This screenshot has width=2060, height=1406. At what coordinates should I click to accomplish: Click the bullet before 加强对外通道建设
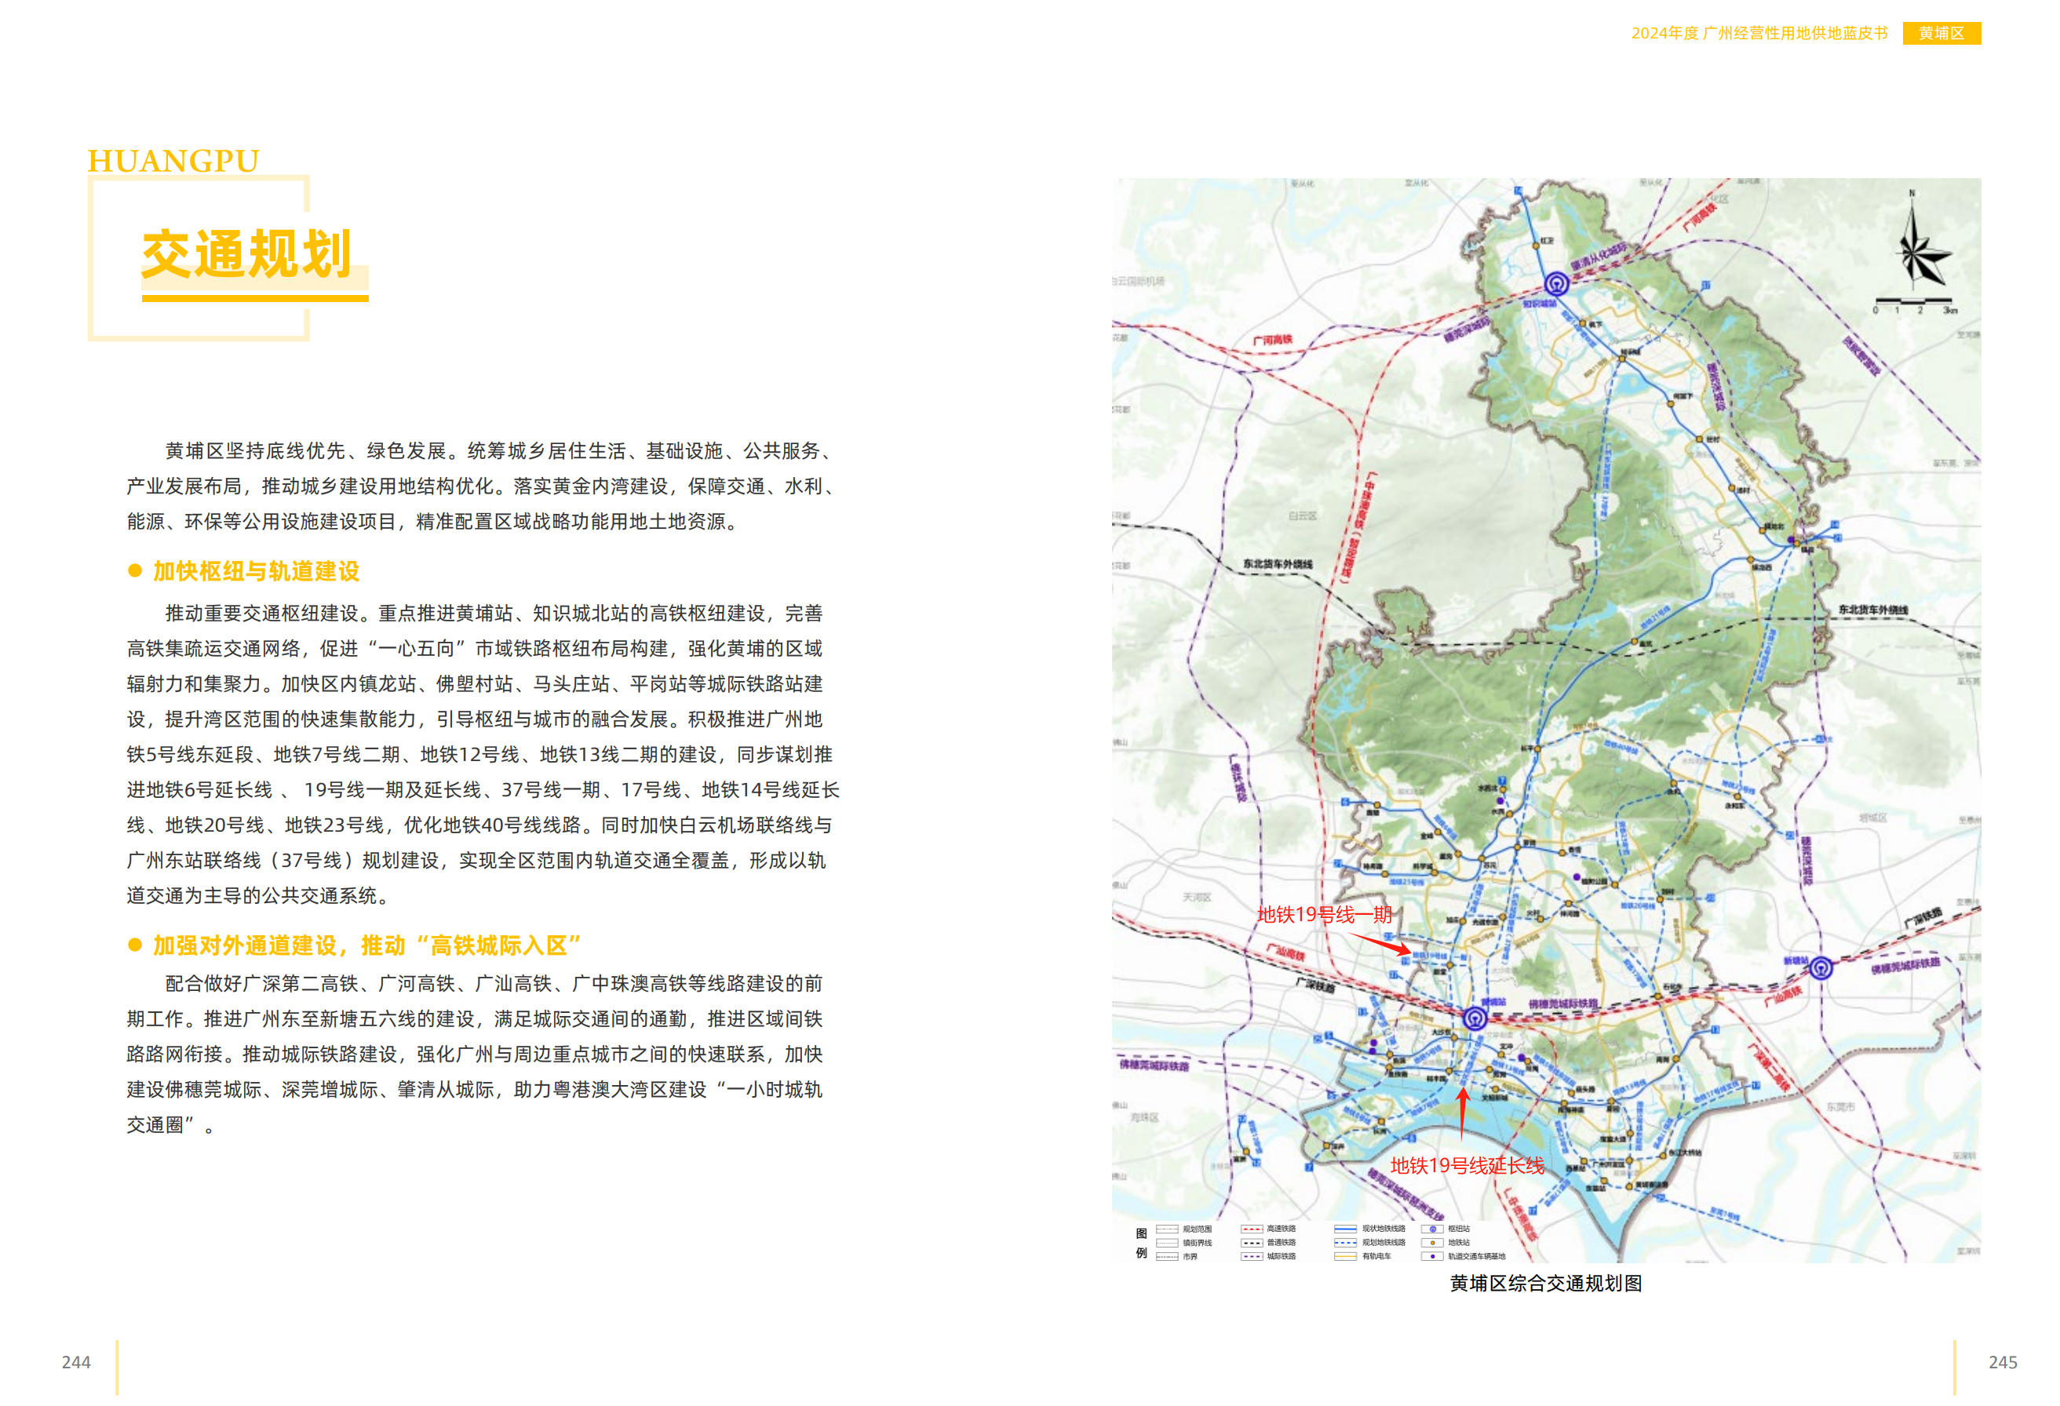tap(135, 945)
